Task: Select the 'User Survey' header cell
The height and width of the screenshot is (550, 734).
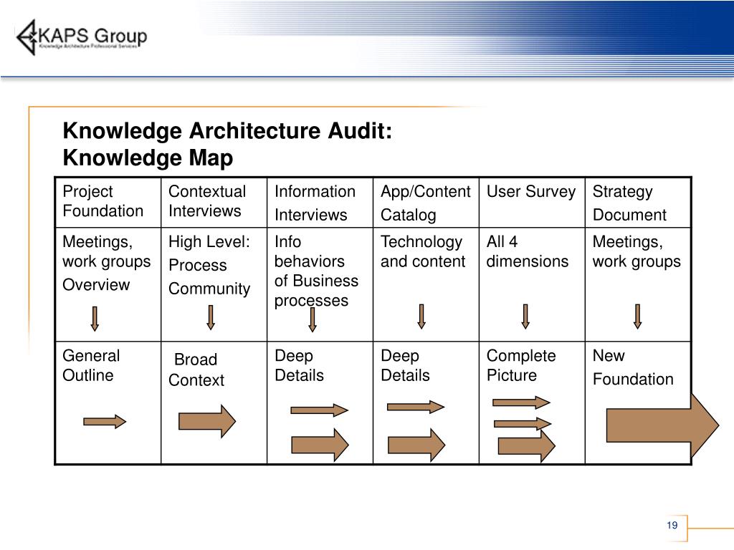Action: tap(532, 203)
